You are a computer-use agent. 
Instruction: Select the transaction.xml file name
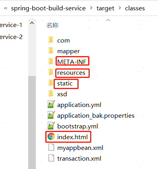pos(79,159)
